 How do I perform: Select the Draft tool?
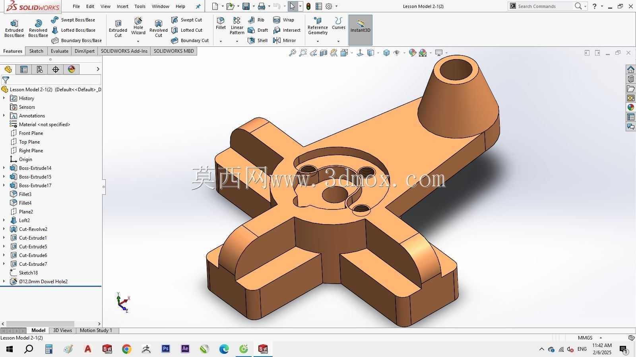(258, 30)
